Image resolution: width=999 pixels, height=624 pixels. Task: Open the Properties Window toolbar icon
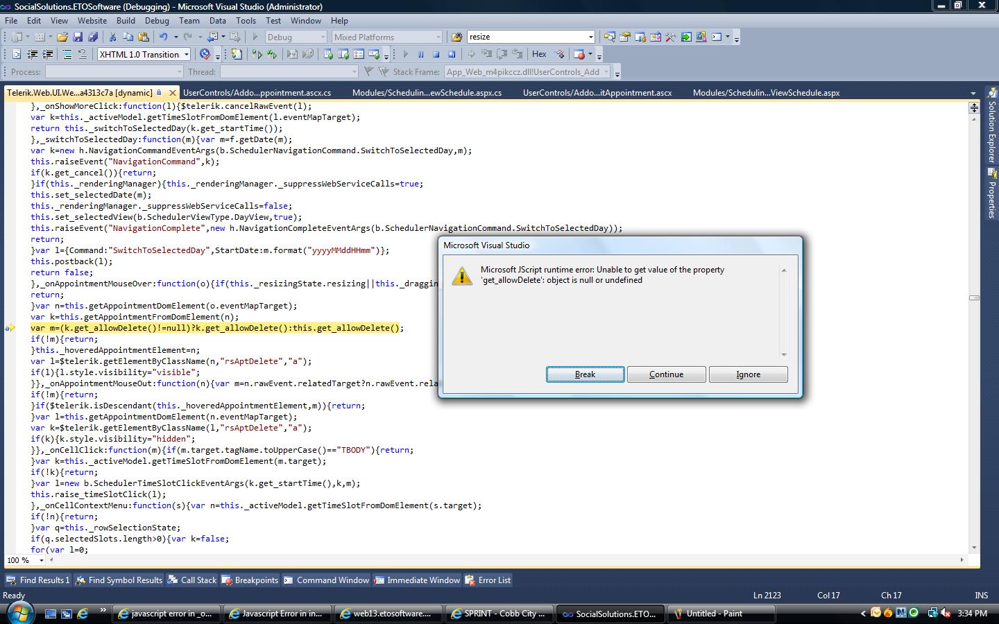pyautogui.click(x=625, y=37)
